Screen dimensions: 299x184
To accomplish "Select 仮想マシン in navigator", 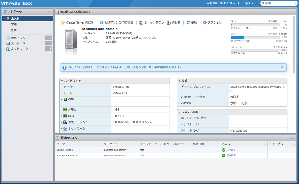I will (x=18, y=38).
